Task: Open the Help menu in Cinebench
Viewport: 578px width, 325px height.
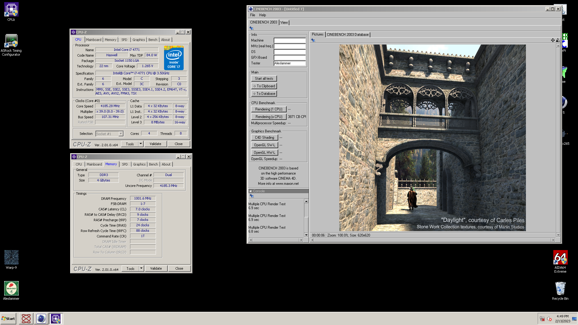Action: [x=263, y=15]
